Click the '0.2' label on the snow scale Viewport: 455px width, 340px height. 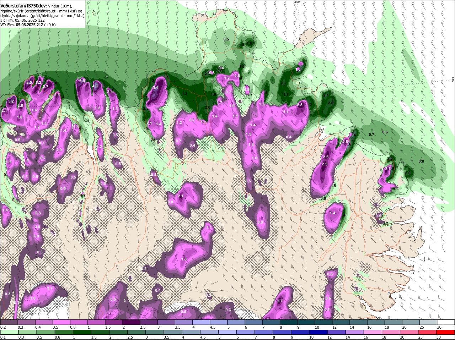[3, 327]
